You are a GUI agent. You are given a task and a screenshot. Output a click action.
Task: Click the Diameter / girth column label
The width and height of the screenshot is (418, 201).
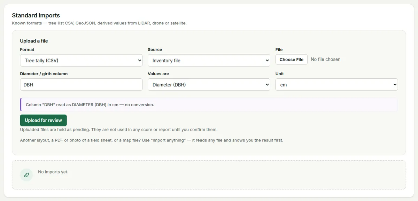44,74
